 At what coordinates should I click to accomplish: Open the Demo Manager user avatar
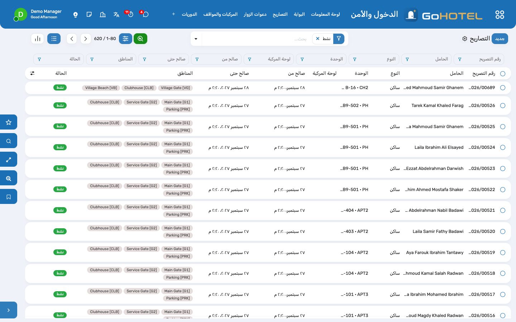coord(20,15)
